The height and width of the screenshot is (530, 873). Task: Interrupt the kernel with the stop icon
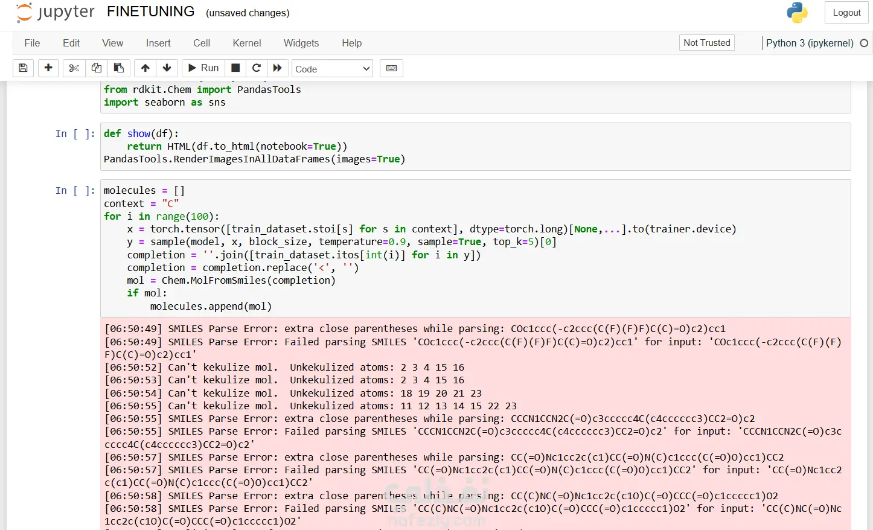(236, 68)
